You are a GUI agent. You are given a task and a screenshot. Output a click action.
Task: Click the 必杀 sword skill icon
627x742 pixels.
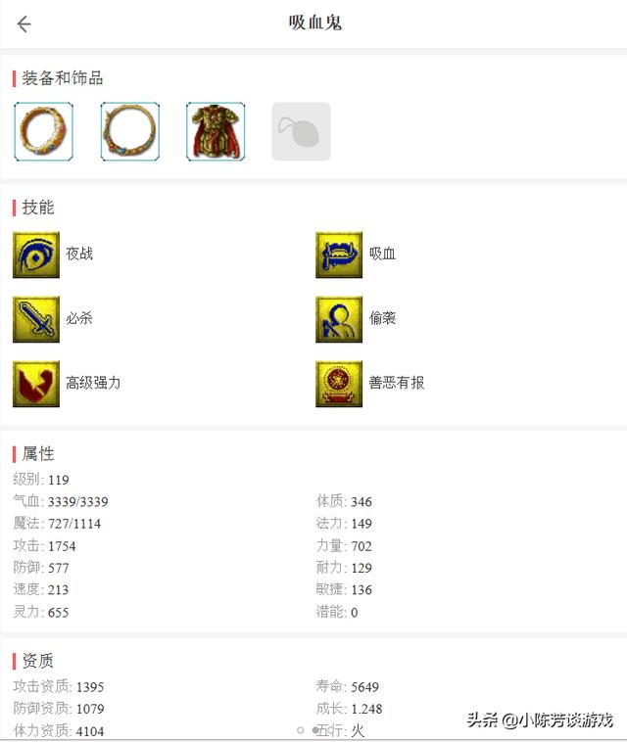36,319
